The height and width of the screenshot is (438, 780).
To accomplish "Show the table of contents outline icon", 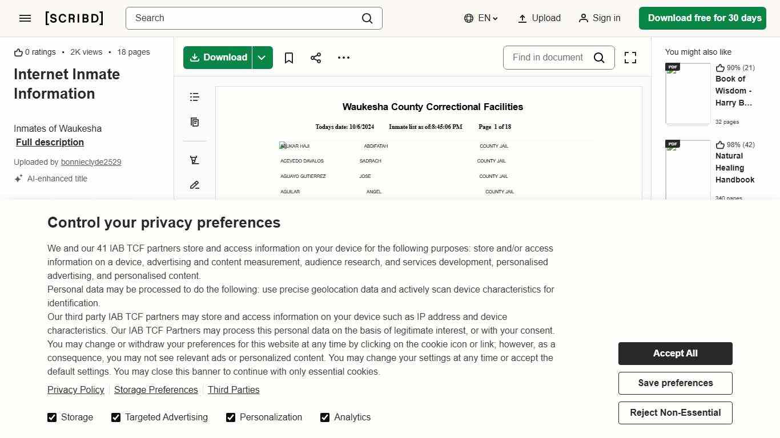I will click(195, 97).
